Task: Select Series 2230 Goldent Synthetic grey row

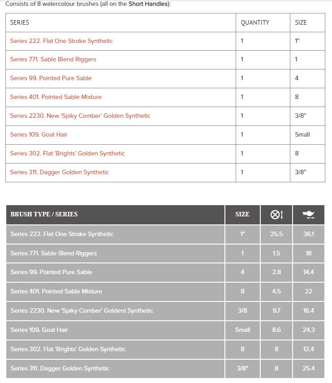Action: click(x=165, y=311)
